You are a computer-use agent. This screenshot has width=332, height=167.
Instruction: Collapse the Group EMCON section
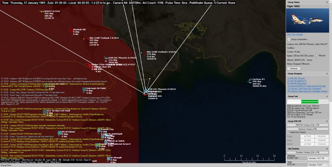(327, 121)
